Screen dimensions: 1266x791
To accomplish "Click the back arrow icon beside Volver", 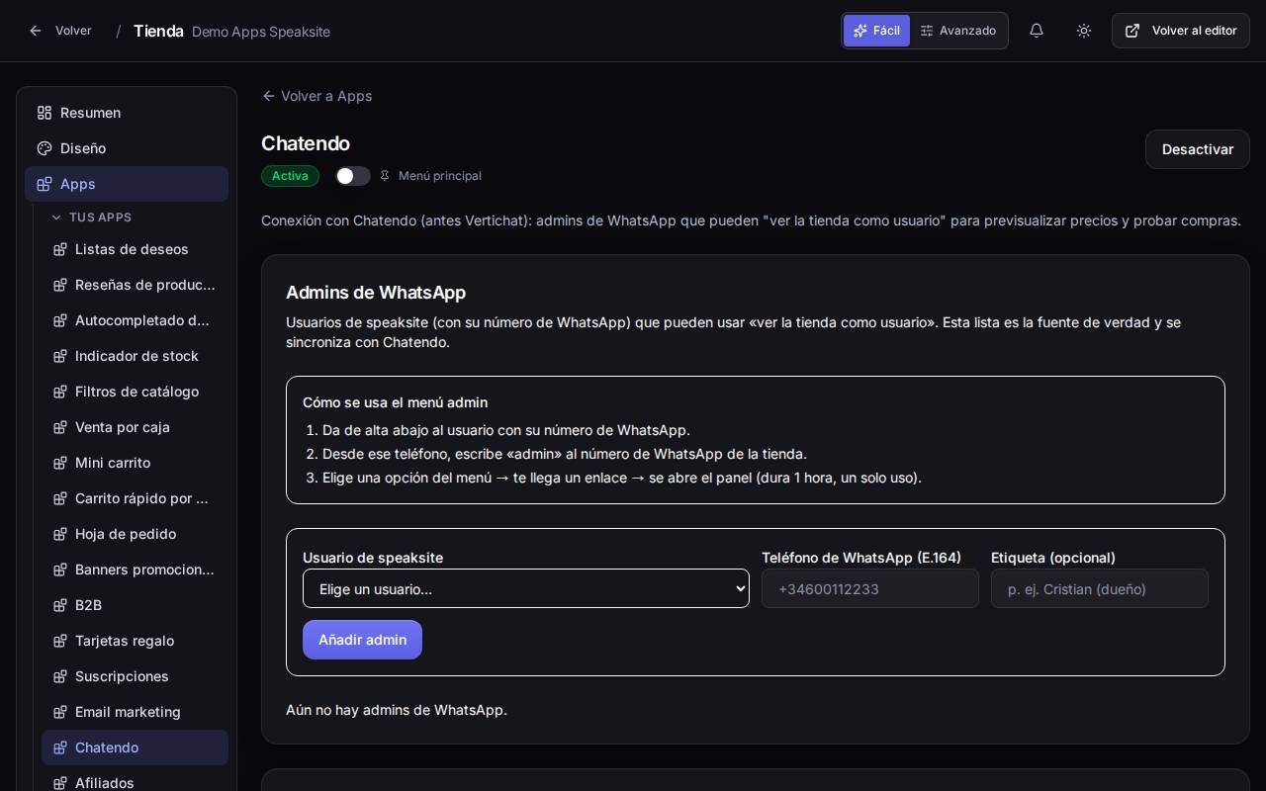I will [x=36, y=31].
